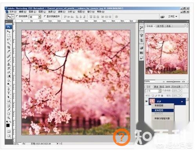
Task: Open layer opacity slider arrow
Action: click(181, 91)
